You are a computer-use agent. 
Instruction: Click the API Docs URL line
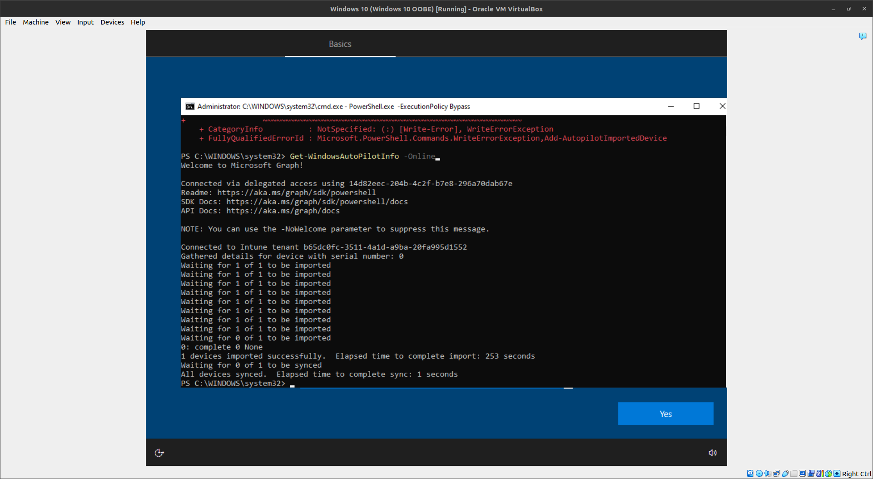[x=260, y=211]
